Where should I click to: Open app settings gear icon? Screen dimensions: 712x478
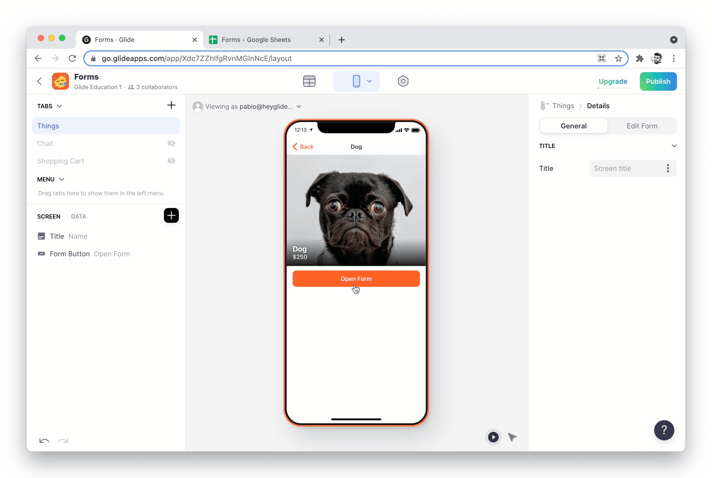tap(403, 81)
